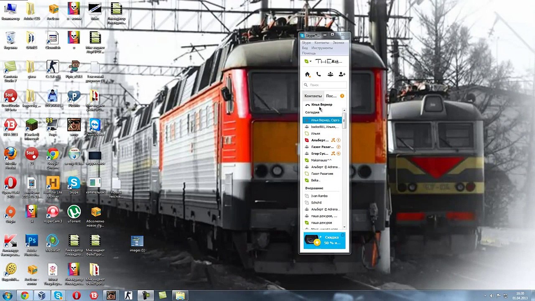Open the Корзина recycle bin icon
Image resolution: width=535 pixels, height=301 pixels.
pyautogui.click(x=10, y=41)
